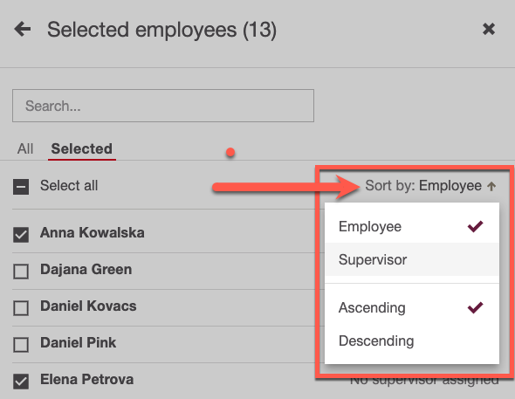The height and width of the screenshot is (399, 515).
Task: Uncheck Elena Petrova checkbox
Action: tap(21, 382)
